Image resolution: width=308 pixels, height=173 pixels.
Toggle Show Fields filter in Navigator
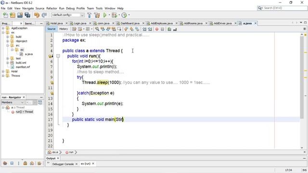coord(12,163)
